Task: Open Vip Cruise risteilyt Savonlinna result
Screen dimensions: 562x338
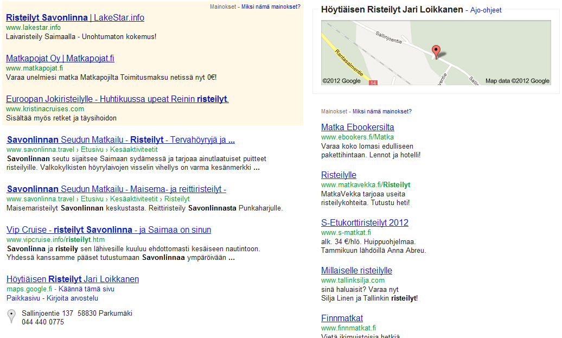Action: 109,229
